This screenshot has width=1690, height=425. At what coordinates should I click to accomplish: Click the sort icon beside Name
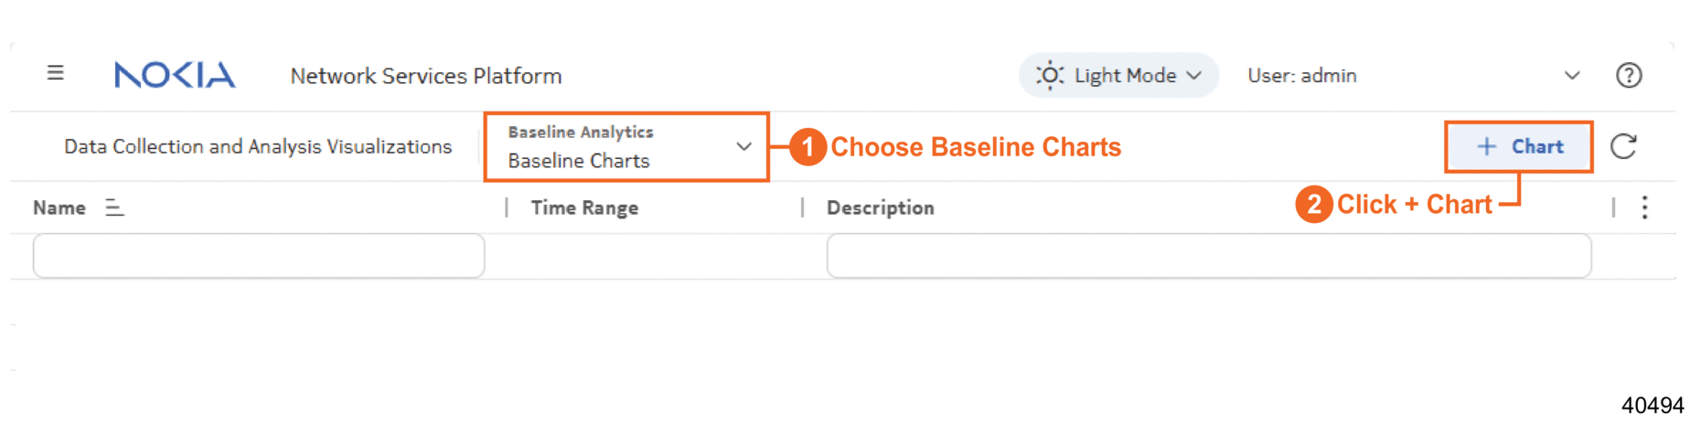114,208
